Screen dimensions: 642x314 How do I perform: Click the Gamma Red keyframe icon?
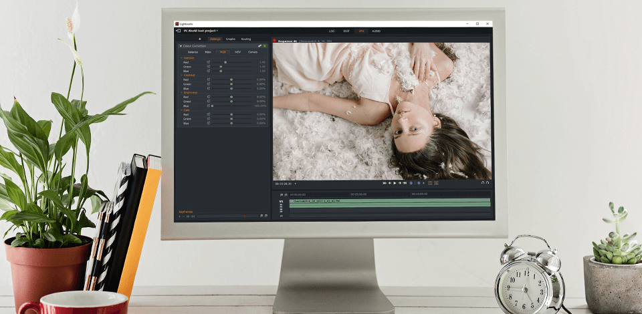click(x=209, y=62)
